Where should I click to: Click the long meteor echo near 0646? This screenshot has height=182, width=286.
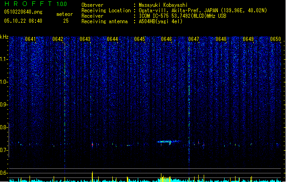tap(169, 142)
